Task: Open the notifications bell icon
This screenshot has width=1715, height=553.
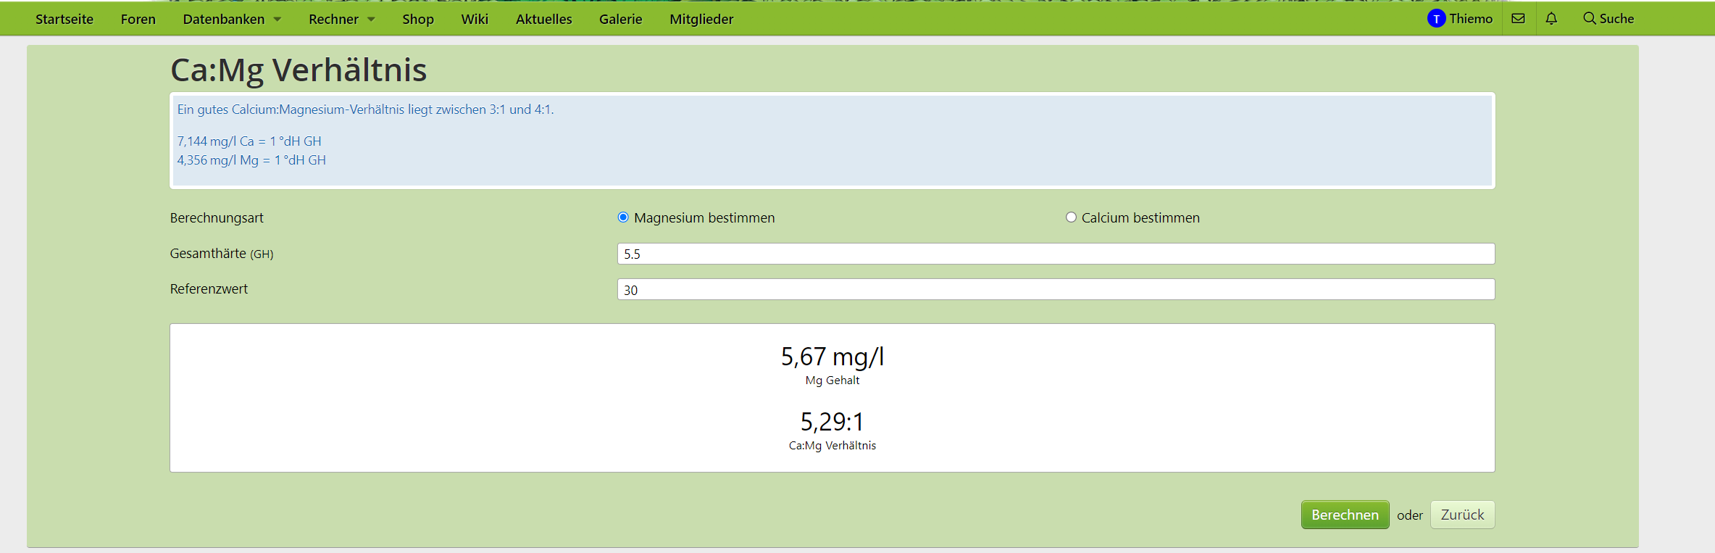Action: (1551, 19)
